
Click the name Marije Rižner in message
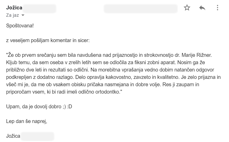pyautogui.click(x=197, y=55)
